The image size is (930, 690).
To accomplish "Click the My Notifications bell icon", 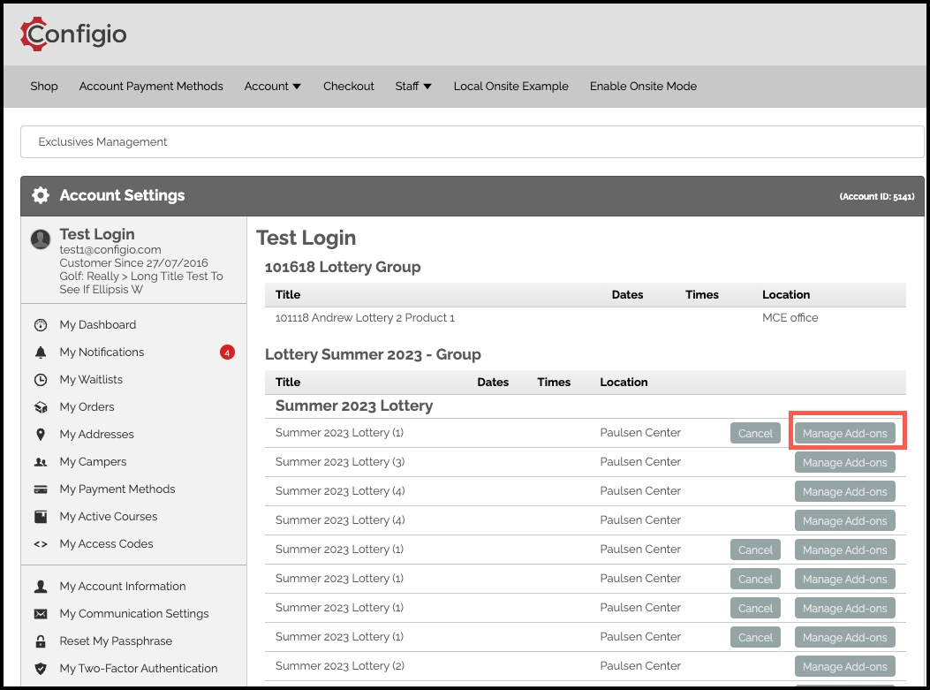I will [x=41, y=353].
